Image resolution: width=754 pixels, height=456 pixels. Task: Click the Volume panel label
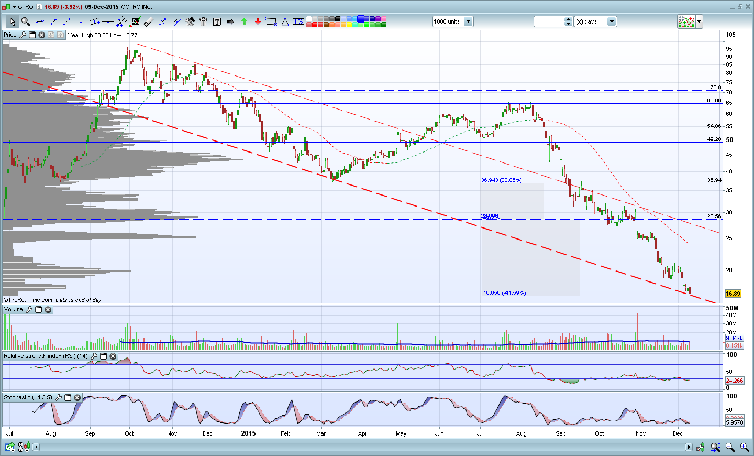[x=13, y=309]
